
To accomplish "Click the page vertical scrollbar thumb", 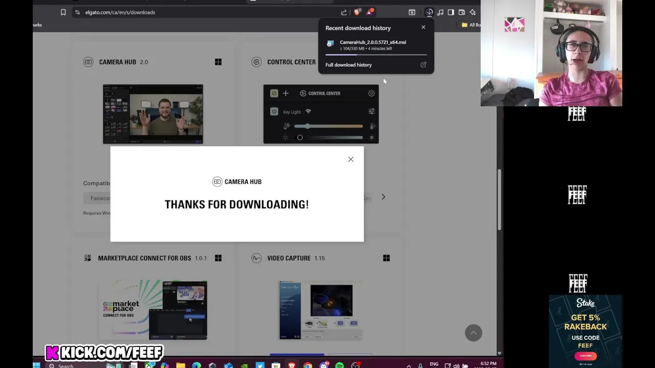I will (499, 199).
